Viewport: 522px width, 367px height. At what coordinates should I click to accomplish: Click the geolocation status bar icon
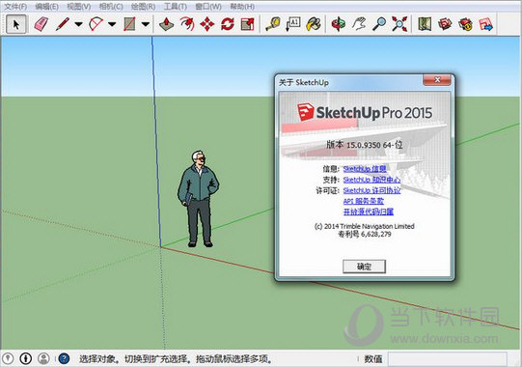click(8, 358)
